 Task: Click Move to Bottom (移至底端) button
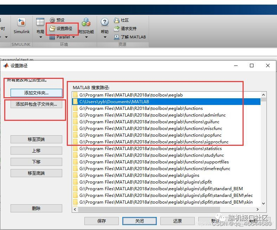point(36,173)
